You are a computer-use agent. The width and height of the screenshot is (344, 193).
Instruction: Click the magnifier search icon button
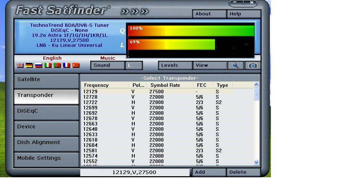point(235,65)
